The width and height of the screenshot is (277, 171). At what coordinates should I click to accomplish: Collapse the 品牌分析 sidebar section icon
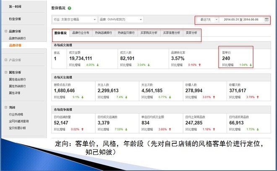6,31
